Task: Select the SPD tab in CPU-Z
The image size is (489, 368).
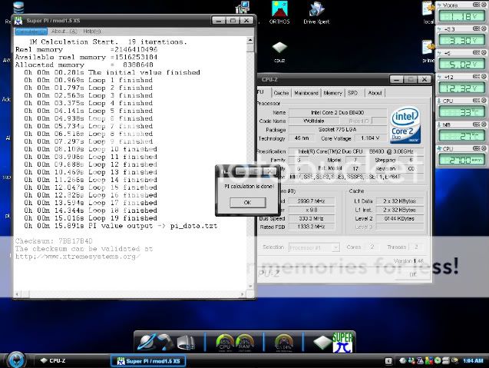Action: [353, 93]
